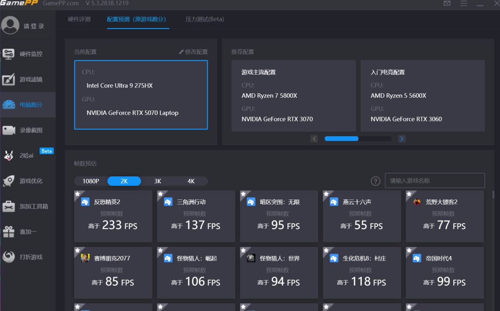Select the 4K resolution option
The image size is (500, 311).
tap(191, 181)
